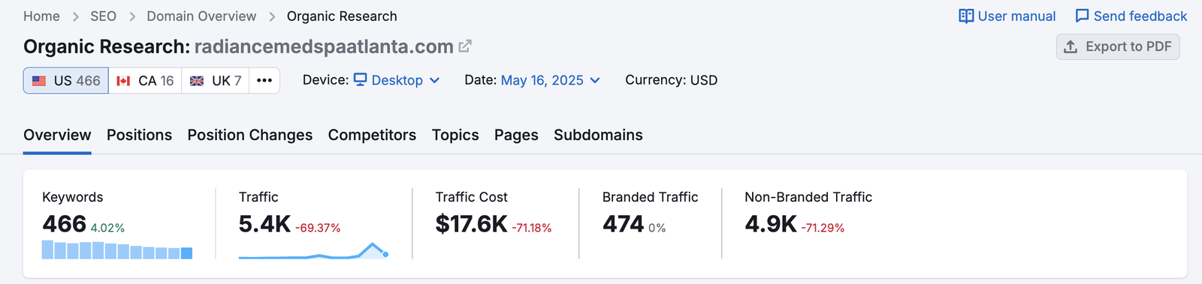Expand the May 16, 2025 date picker
The image size is (1202, 284).
pyautogui.click(x=550, y=80)
